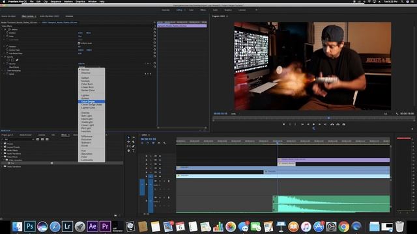Choose Luminosity from blend mode list
Screen dimensions: 417x234
point(91,160)
